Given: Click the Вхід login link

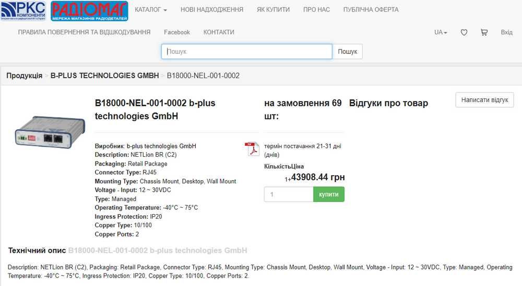Looking at the screenshot, I should [506, 32].
